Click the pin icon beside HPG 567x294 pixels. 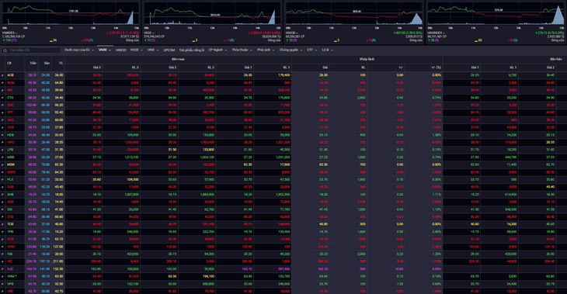tap(2, 142)
